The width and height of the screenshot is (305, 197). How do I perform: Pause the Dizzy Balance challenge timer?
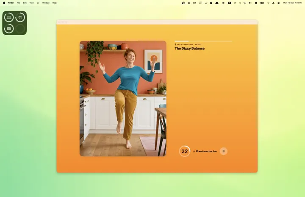[223, 151]
